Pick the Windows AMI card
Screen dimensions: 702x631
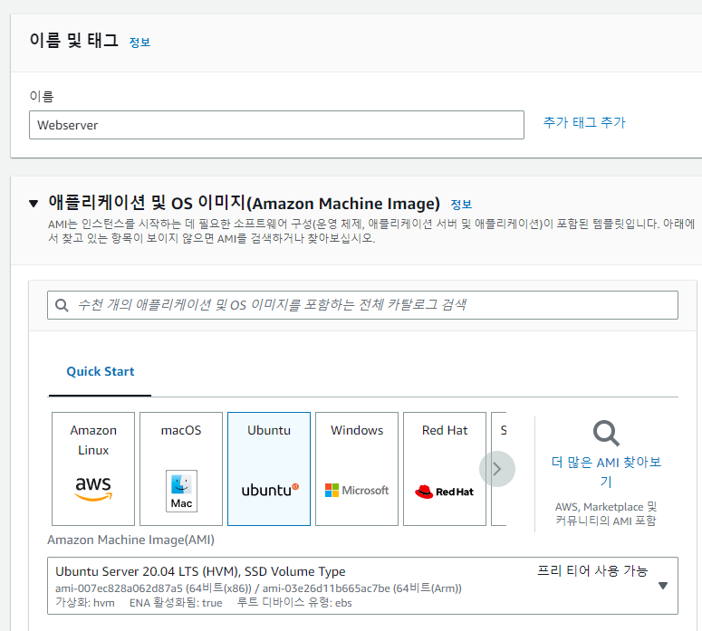pyautogui.click(x=357, y=469)
